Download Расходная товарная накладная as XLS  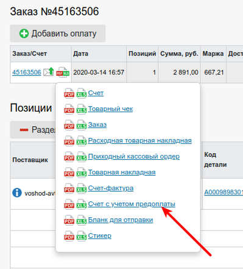click(82, 141)
